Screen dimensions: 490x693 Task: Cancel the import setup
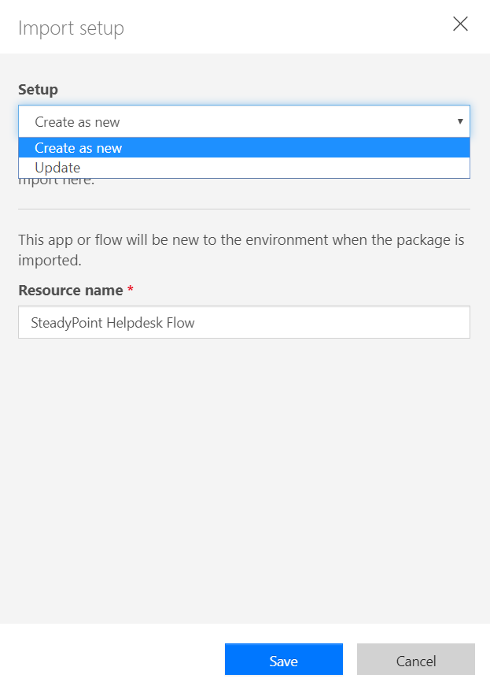(x=416, y=659)
